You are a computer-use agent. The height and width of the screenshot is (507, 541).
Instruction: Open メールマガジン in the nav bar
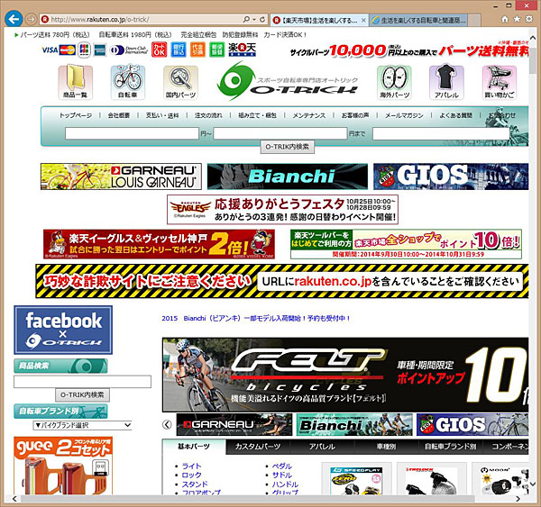404,115
